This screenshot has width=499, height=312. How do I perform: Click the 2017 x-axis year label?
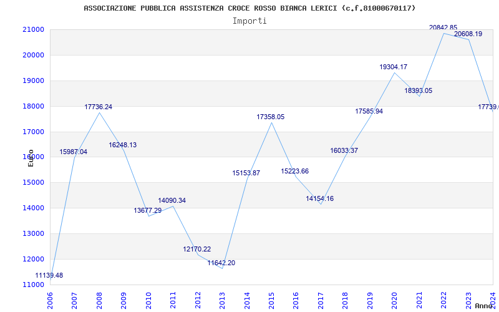click(x=321, y=300)
